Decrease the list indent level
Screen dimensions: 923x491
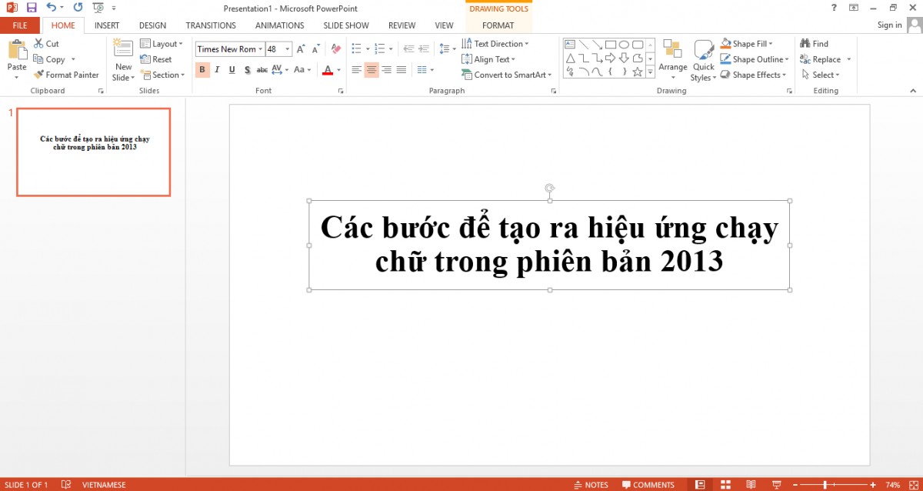click(x=408, y=49)
